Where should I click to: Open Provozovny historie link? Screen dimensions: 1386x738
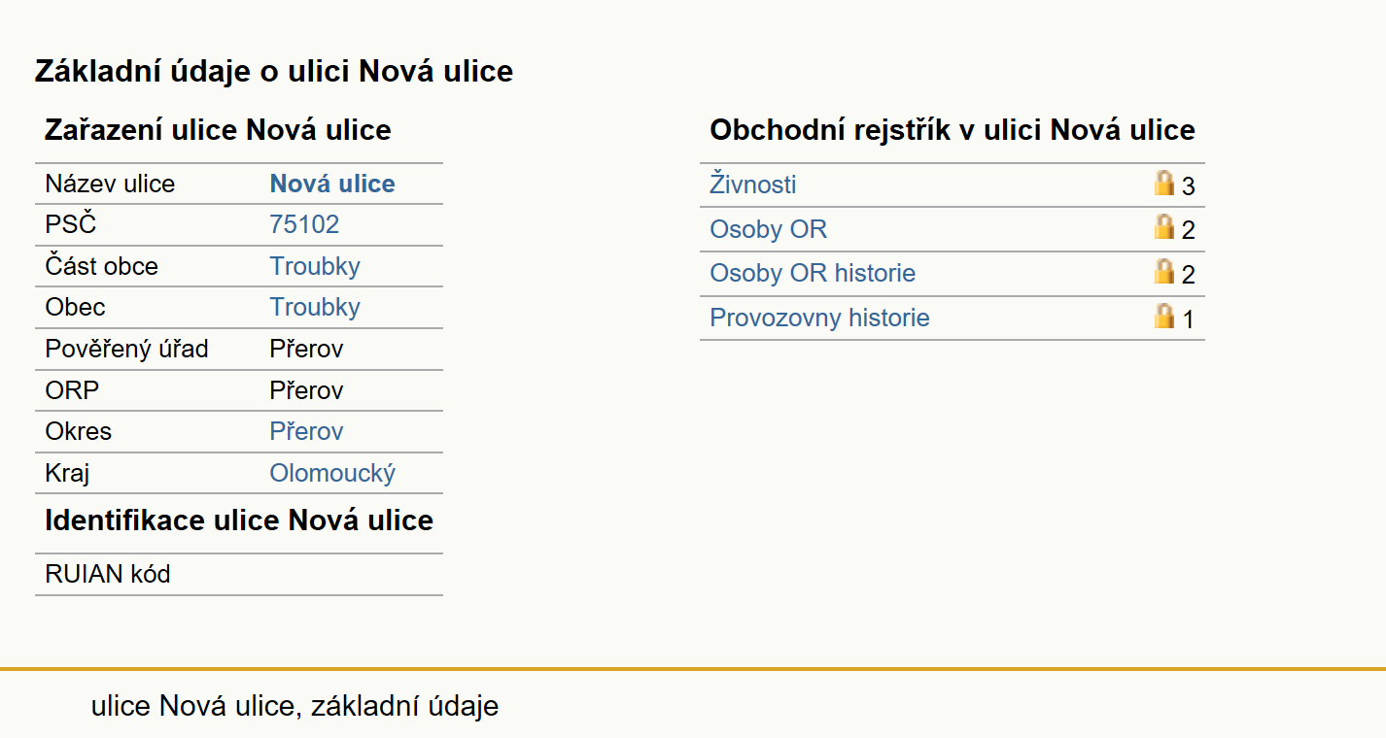[819, 318]
